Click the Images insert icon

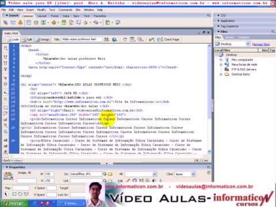(x=44, y=22)
